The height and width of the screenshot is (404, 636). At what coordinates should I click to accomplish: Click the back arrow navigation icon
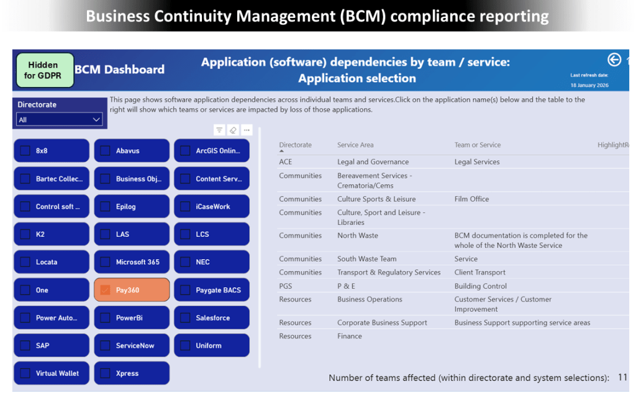pyautogui.click(x=614, y=60)
